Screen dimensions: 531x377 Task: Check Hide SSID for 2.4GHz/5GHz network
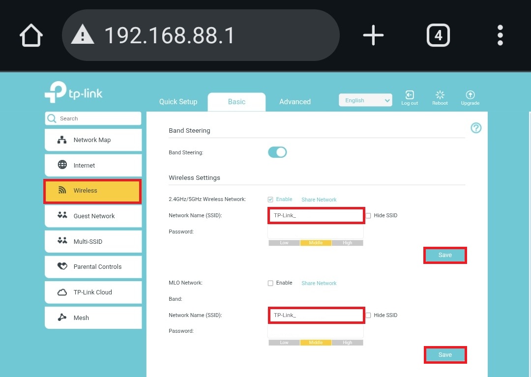click(x=368, y=215)
